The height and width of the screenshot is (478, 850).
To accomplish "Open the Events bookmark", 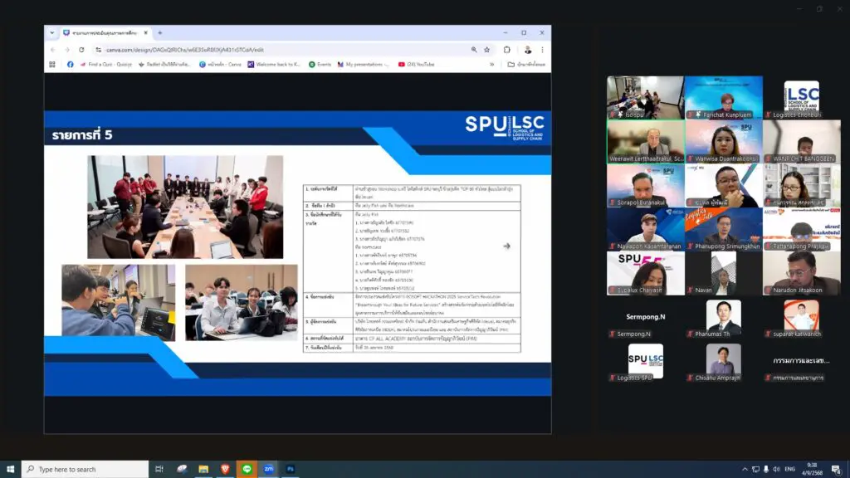I will (320, 64).
